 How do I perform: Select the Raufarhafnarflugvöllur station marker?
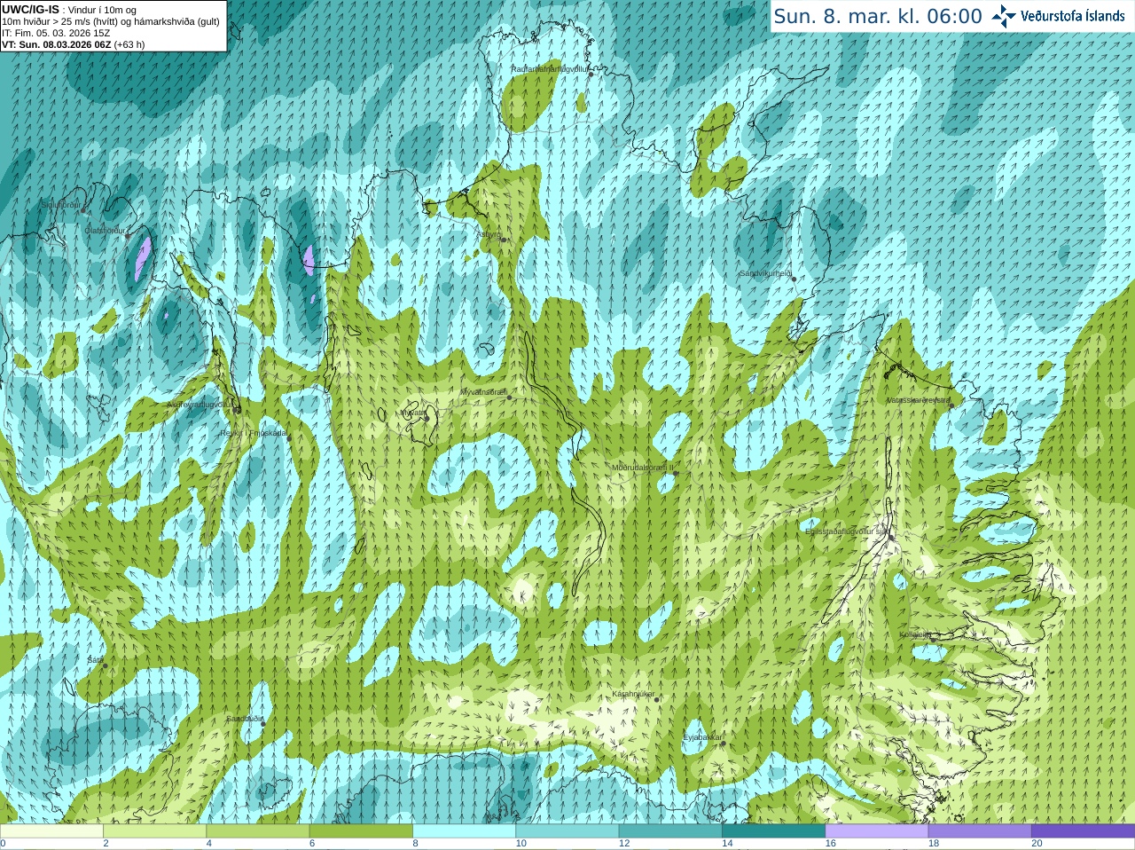point(591,74)
